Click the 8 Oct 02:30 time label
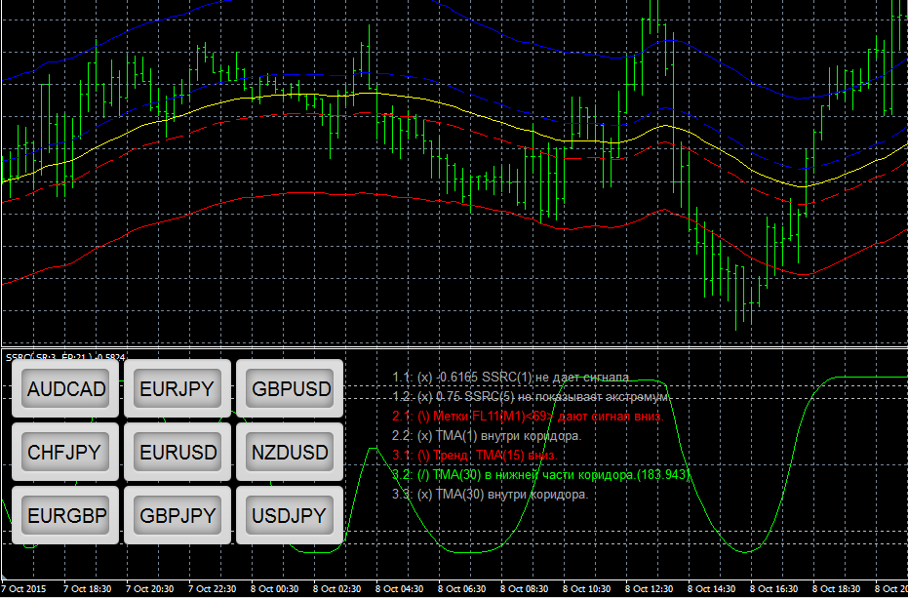 coord(337,588)
